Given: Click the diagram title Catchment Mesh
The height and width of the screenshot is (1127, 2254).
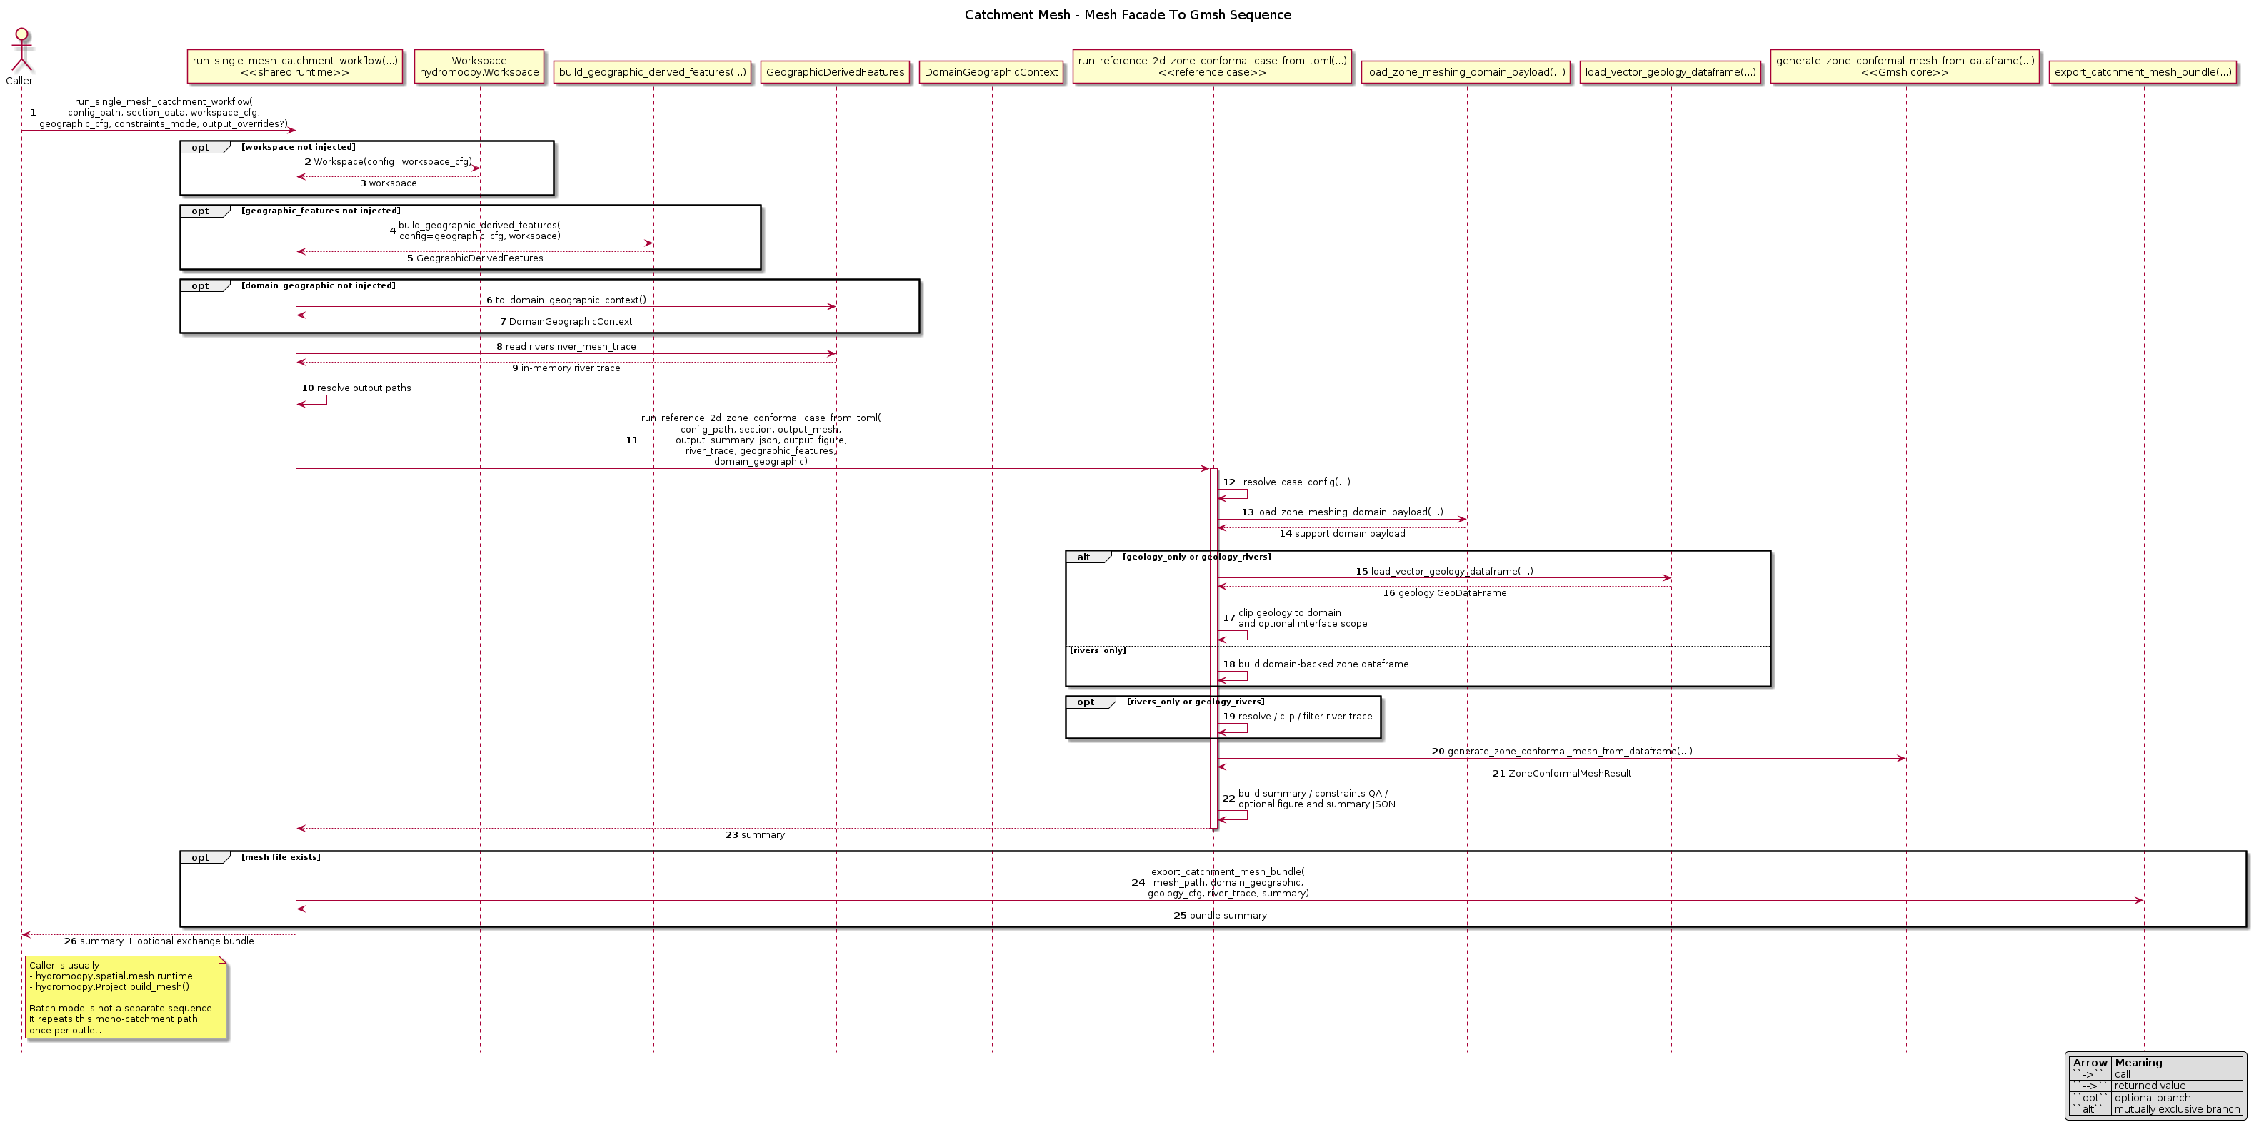Looking at the screenshot, I should pos(1128,15).
